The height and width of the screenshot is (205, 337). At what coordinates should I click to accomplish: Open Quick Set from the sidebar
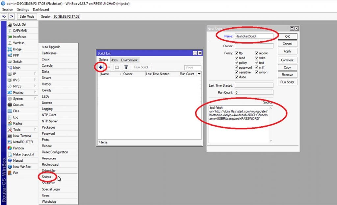(19, 24)
